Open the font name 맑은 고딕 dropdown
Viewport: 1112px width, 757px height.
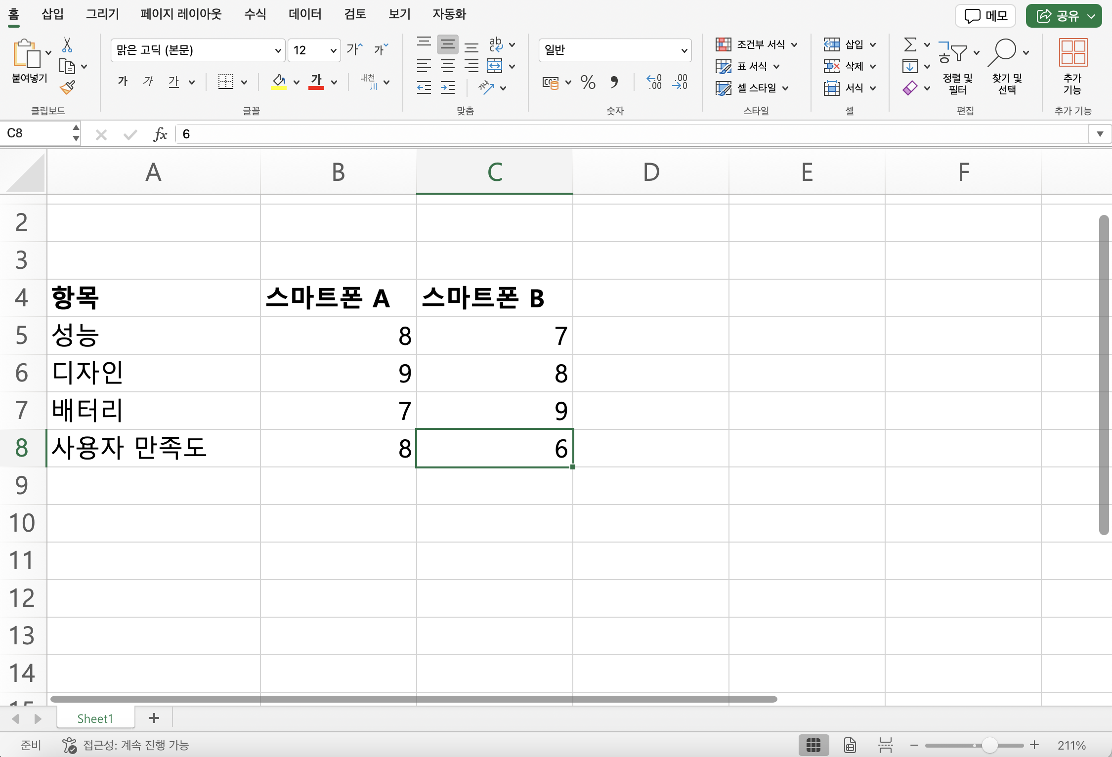278,50
